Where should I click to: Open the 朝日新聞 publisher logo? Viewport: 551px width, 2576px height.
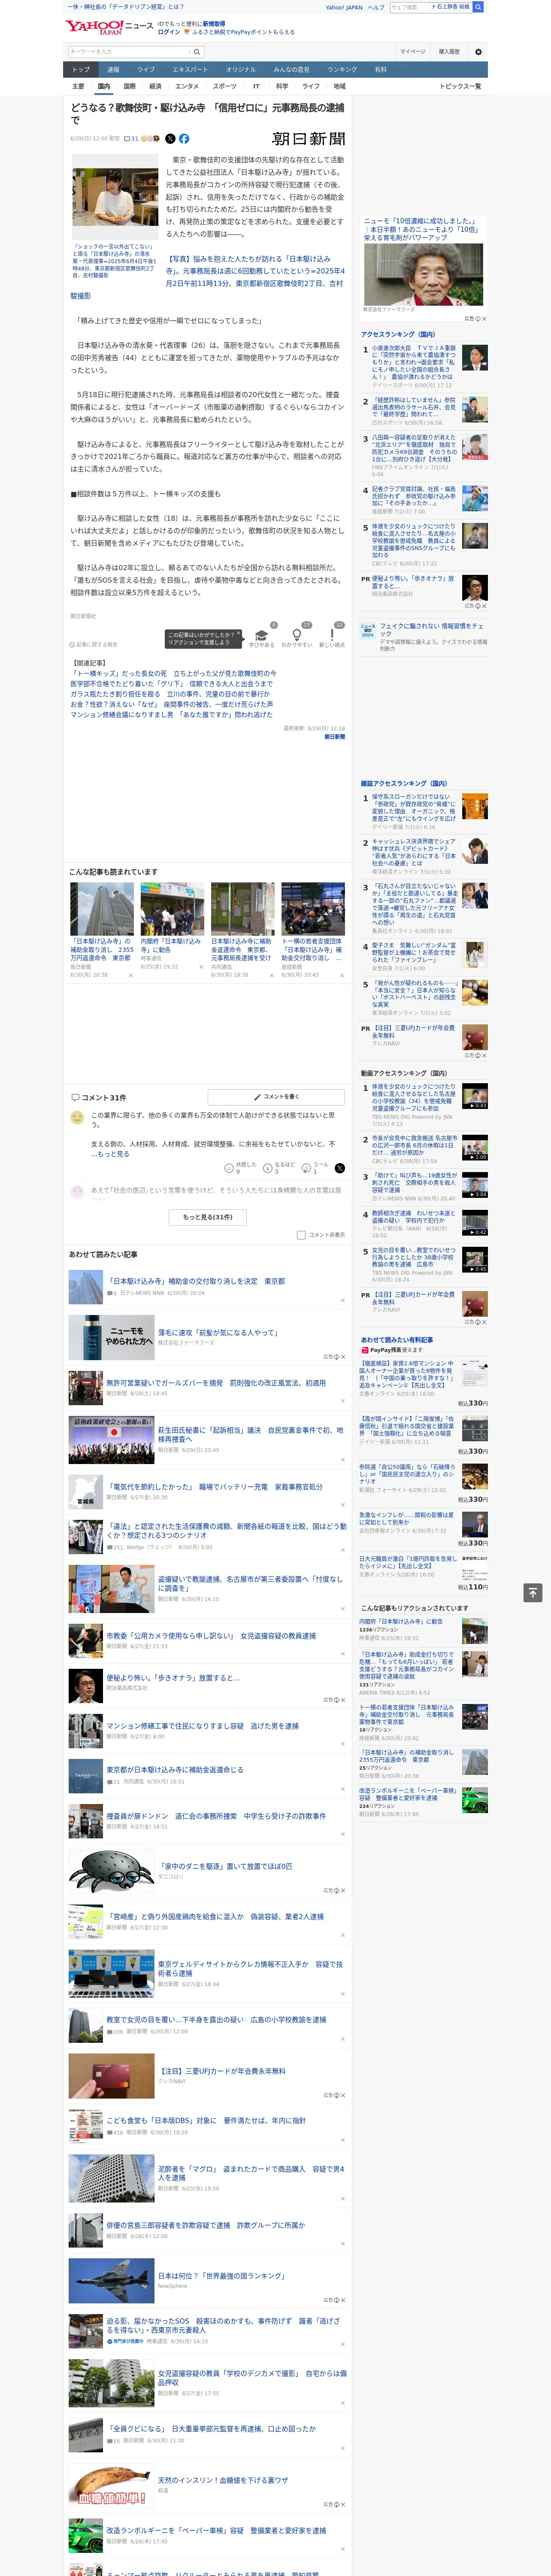coord(309,139)
